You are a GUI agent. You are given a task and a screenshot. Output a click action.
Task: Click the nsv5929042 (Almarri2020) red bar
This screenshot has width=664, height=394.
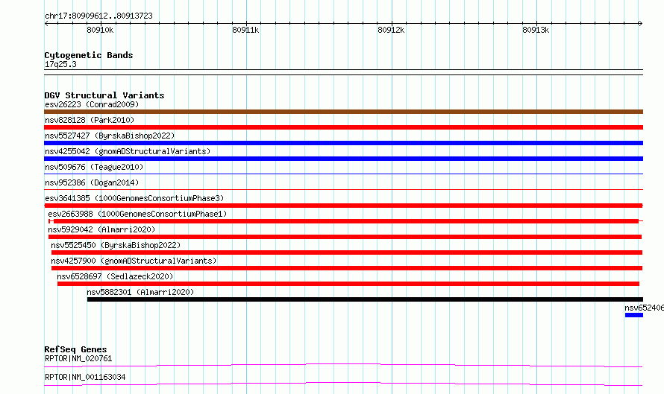(x=345, y=237)
